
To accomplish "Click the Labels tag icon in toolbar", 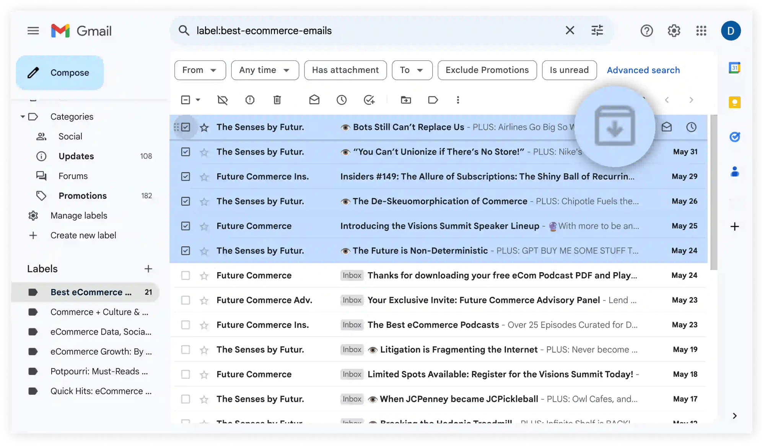I will tap(433, 100).
